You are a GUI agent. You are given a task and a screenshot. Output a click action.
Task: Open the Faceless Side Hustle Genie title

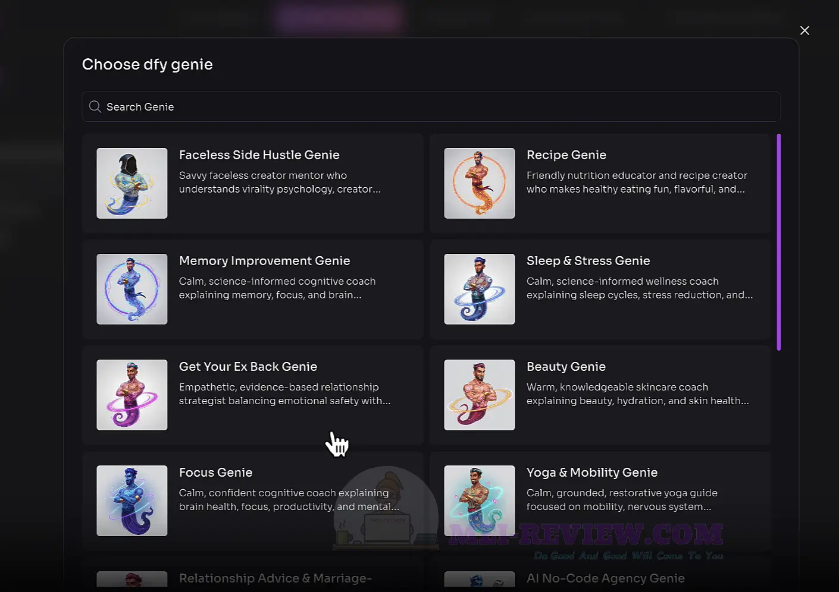[259, 155]
